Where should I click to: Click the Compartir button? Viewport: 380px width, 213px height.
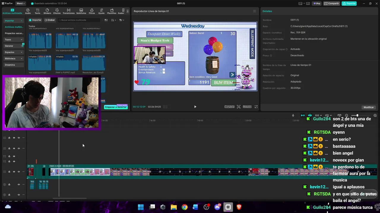pyautogui.click(x=332, y=4)
